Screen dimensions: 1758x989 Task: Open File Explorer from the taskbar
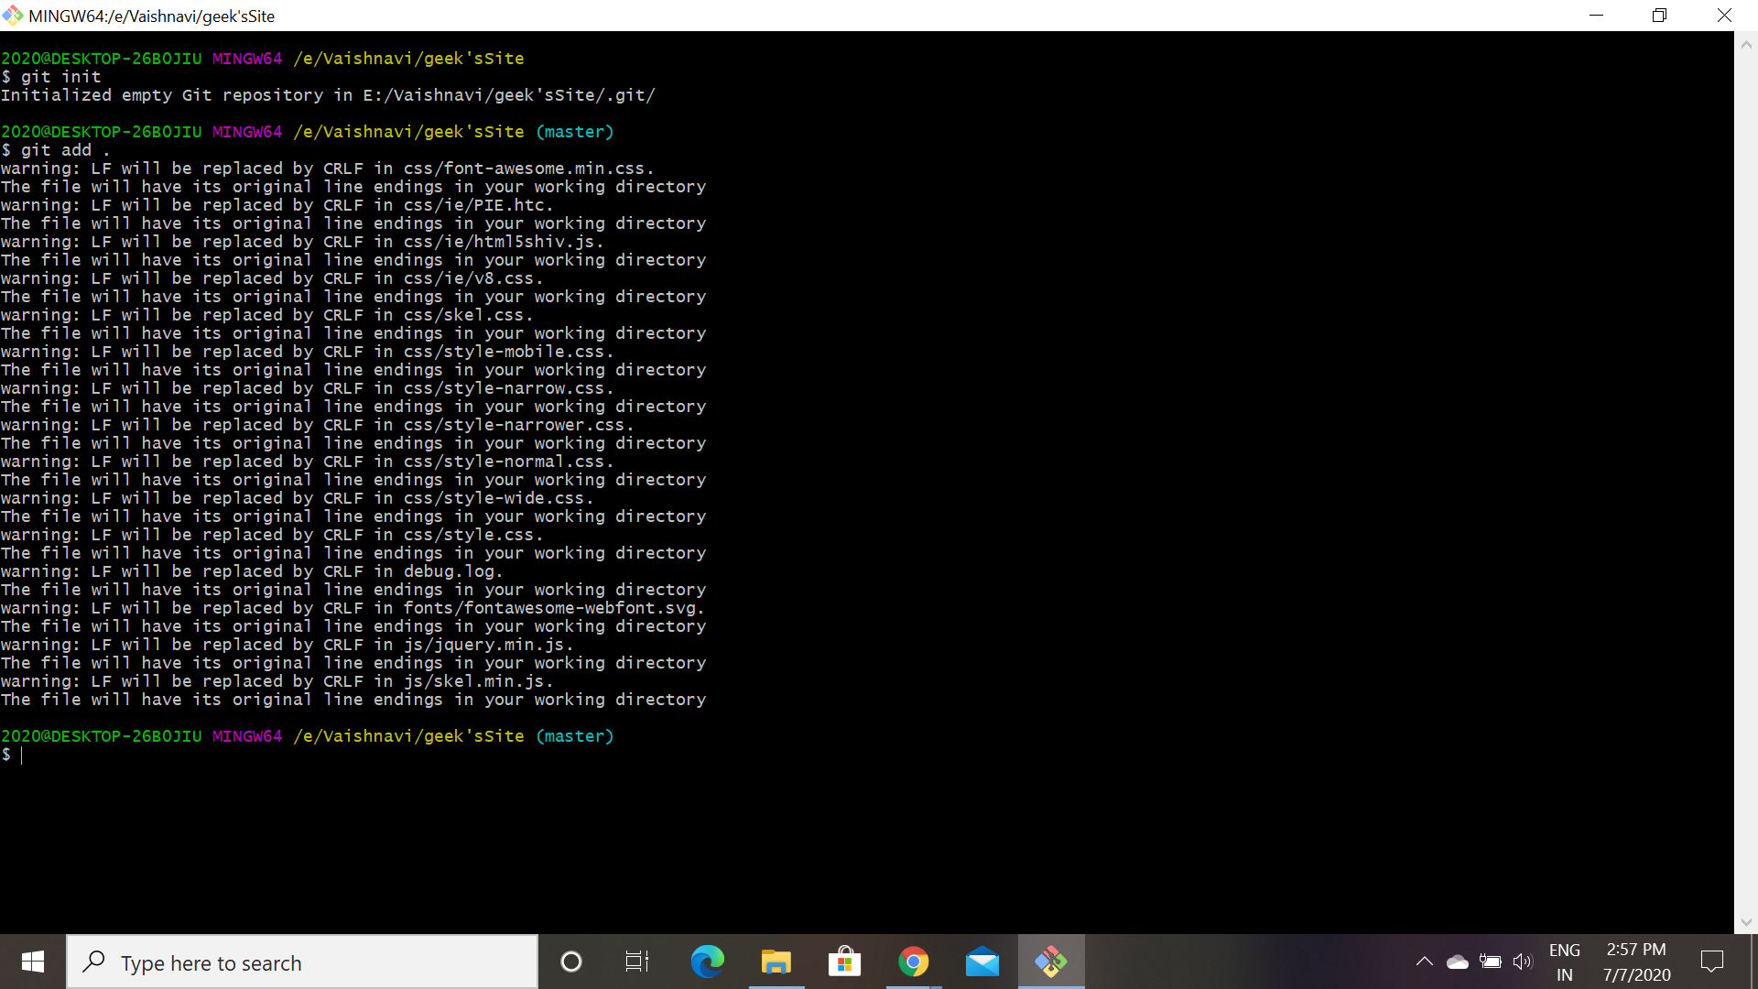tap(776, 962)
